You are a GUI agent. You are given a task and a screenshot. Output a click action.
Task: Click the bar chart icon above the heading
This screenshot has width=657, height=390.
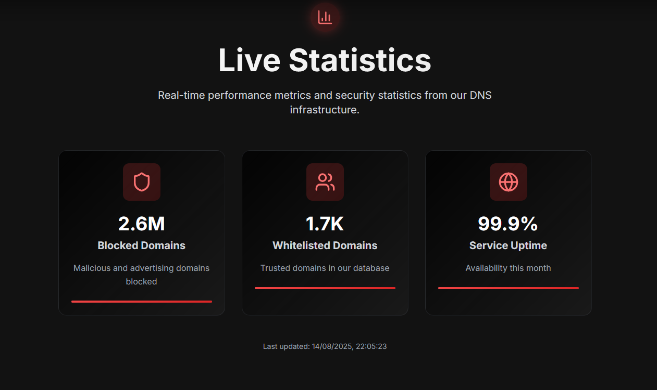pyautogui.click(x=325, y=18)
